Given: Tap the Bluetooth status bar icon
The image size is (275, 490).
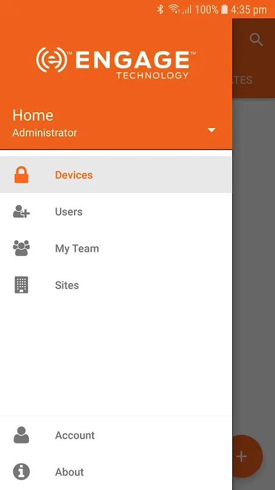Looking at the screenshot, I should pyautogui.click(x=160, y=9).
